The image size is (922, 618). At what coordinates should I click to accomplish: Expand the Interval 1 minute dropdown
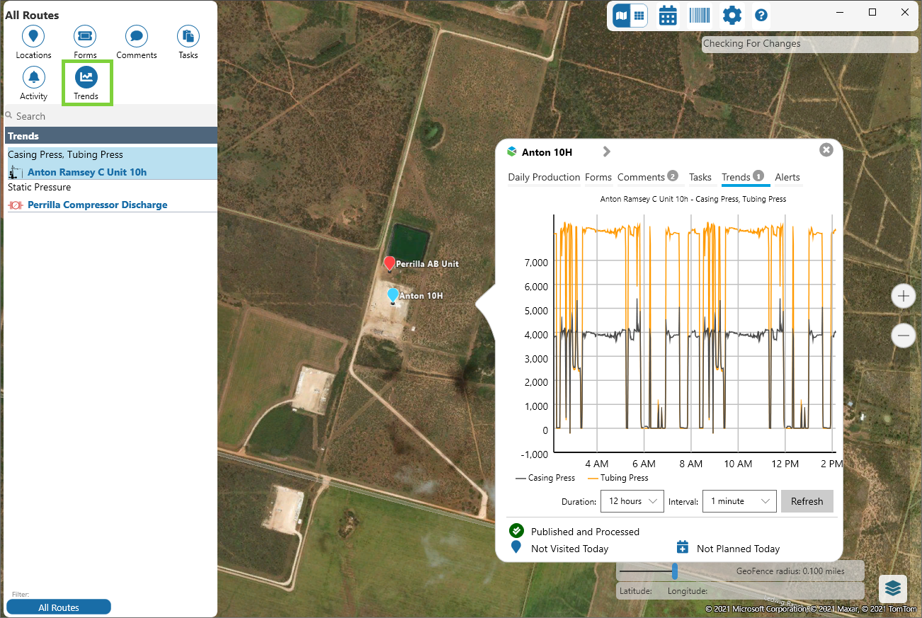click(739, 501)
